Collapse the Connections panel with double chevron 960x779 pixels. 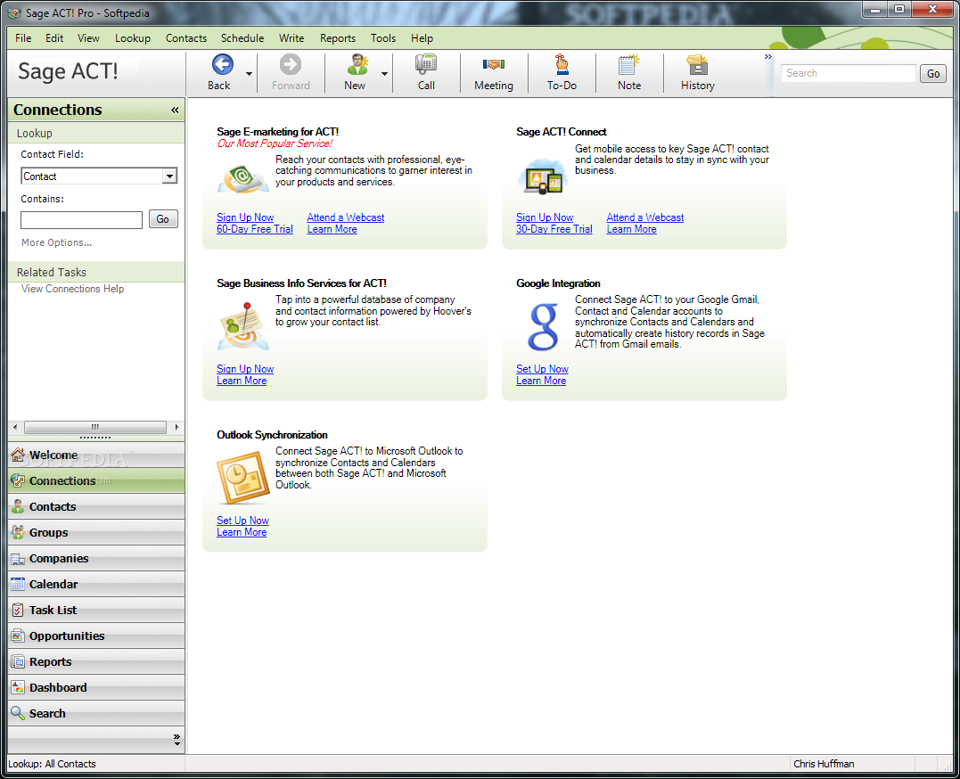click(175, 111)
